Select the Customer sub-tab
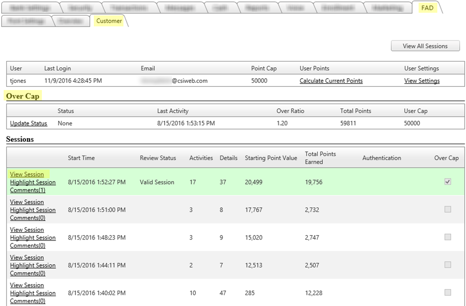The width and height of the screenshot is (466, 306). tap(109, 21)
